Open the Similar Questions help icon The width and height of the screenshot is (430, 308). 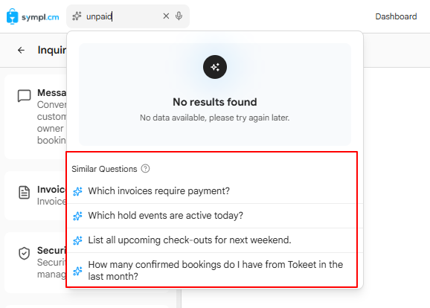pos(145,168)
